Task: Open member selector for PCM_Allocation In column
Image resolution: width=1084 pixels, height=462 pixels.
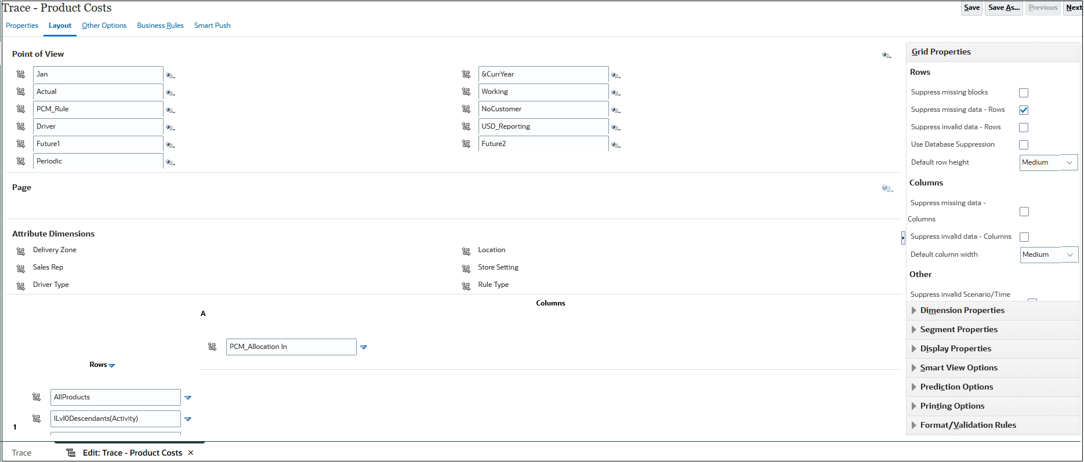Action: pyautogui.click(x=212, y=347)
